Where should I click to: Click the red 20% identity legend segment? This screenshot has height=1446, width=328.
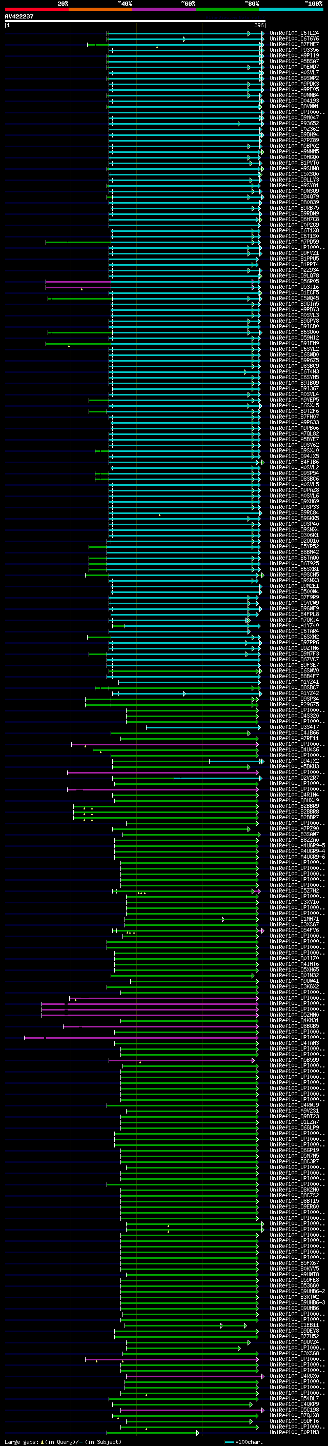click(x=36, y=9)
